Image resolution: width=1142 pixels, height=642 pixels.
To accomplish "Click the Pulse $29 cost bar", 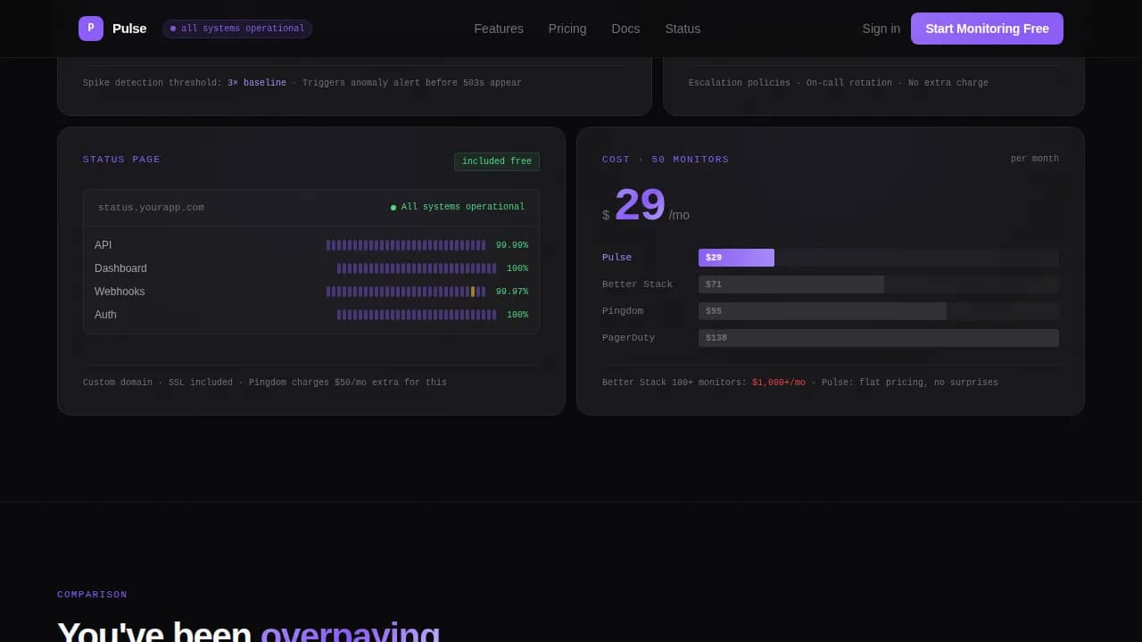I will tap(735, 257).
